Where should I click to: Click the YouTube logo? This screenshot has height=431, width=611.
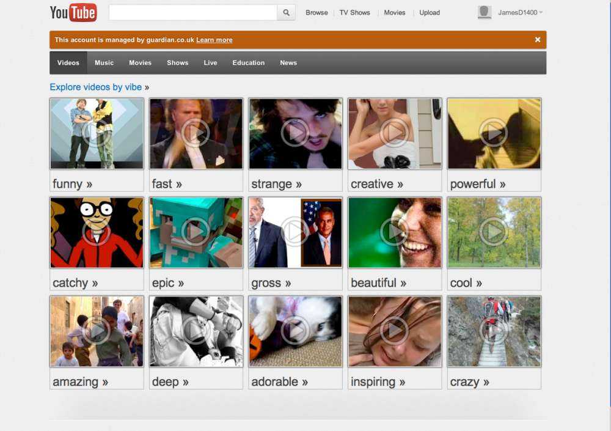73,12
